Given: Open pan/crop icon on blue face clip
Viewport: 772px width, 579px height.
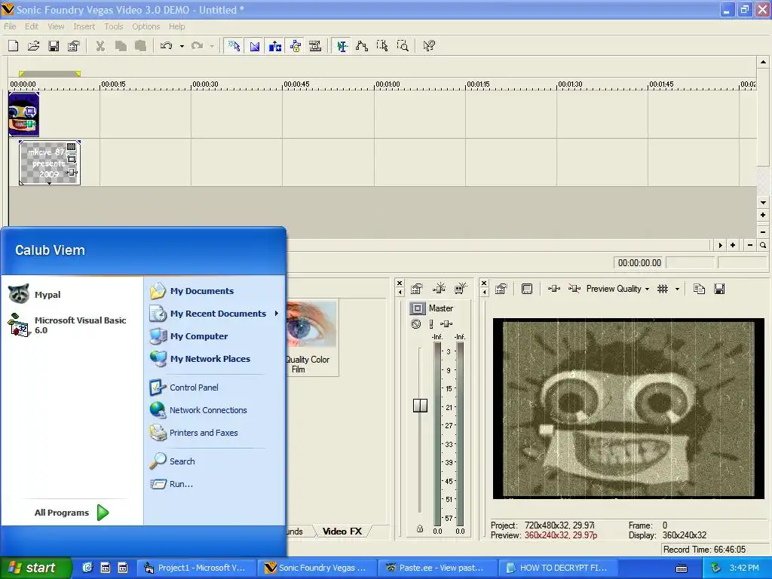Looking at the screenshot, I should 29,112.
